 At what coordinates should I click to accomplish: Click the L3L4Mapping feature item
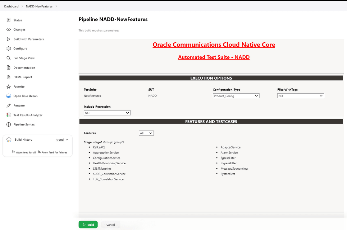click(102, 169)
